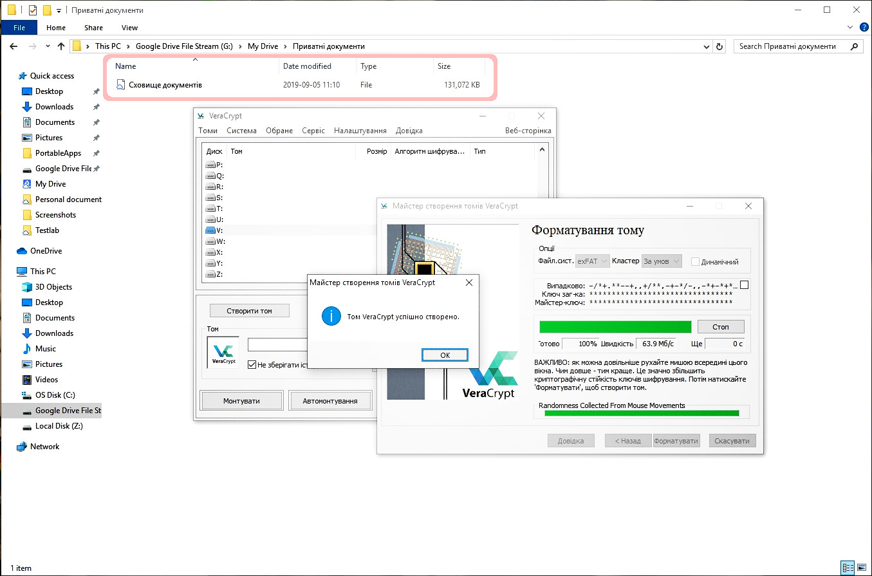Click OK in the VeraCrypt success dialog
This screenshot has width=872, height=576.
pos(445,355)
